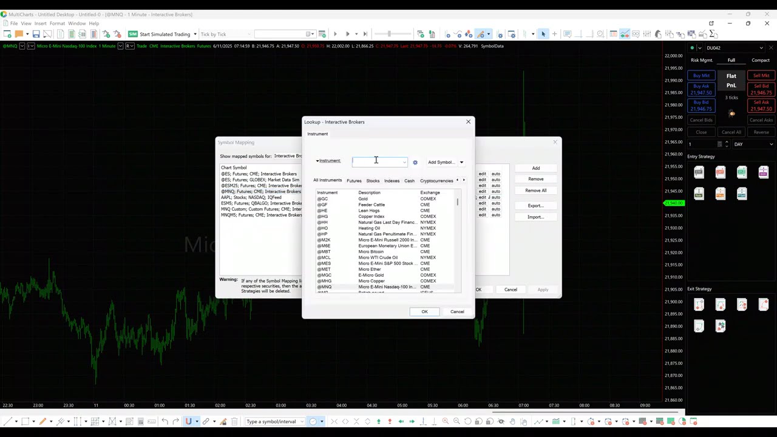Open the Help menu
This screenshot has height=437, width=777.
[94, 24]
